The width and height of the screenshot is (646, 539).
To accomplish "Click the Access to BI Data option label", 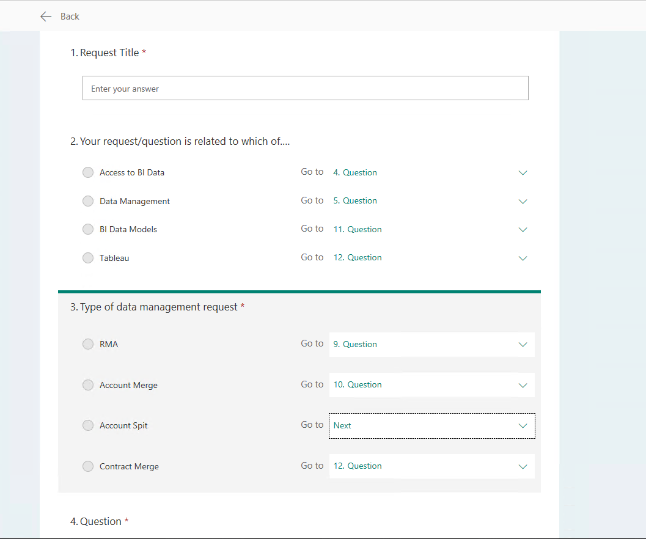I will tap(132, 173).
